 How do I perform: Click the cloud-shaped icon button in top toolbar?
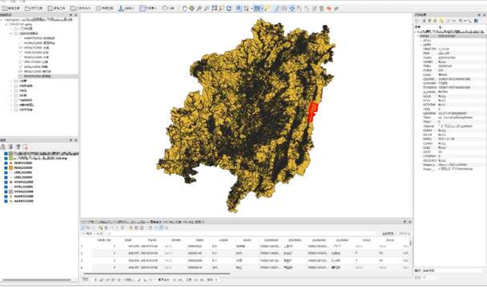[x=168, y=8]
